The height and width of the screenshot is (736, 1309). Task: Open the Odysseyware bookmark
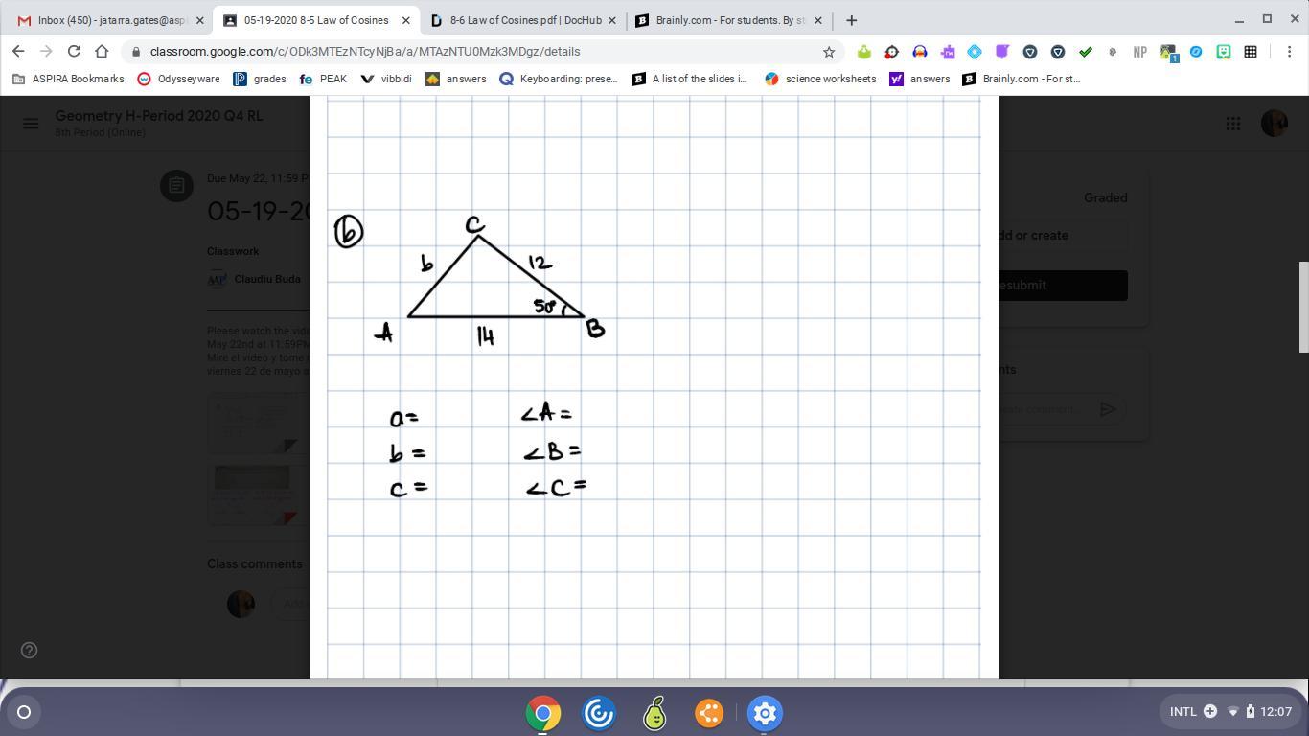click(x=178, y=79)
